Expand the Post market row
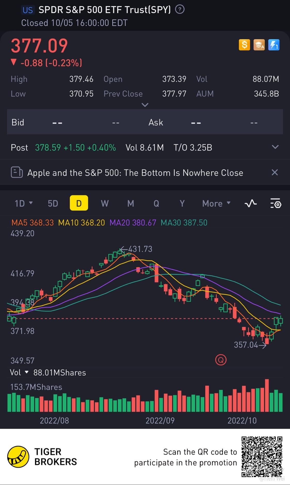This screenshot has height=485, width=290. (x=275, y=147)
